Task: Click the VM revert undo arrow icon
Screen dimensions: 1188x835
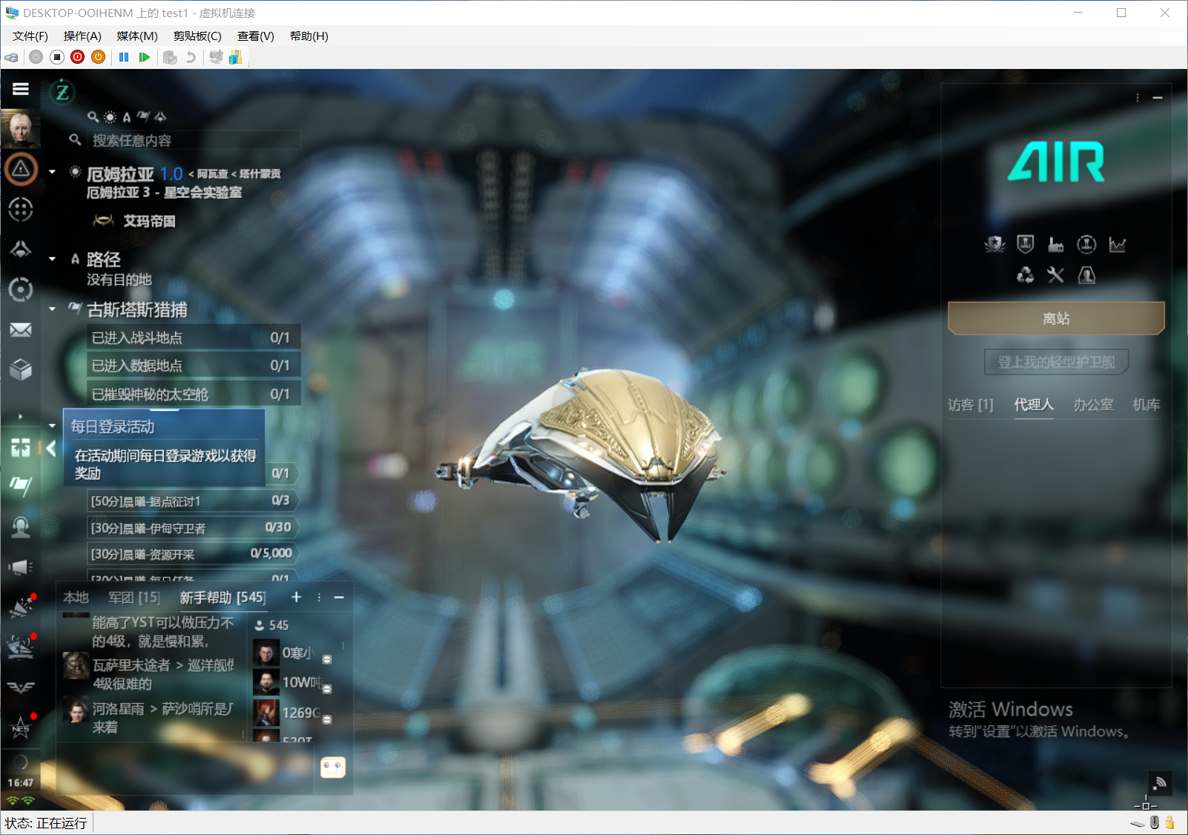Action: pos(191,57)
